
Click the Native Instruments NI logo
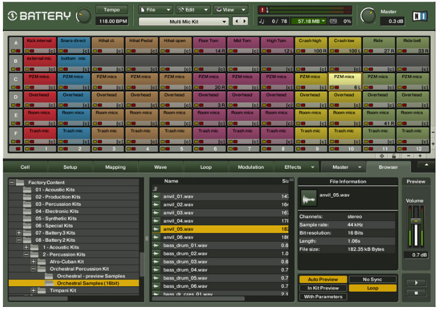pos(419,16)
